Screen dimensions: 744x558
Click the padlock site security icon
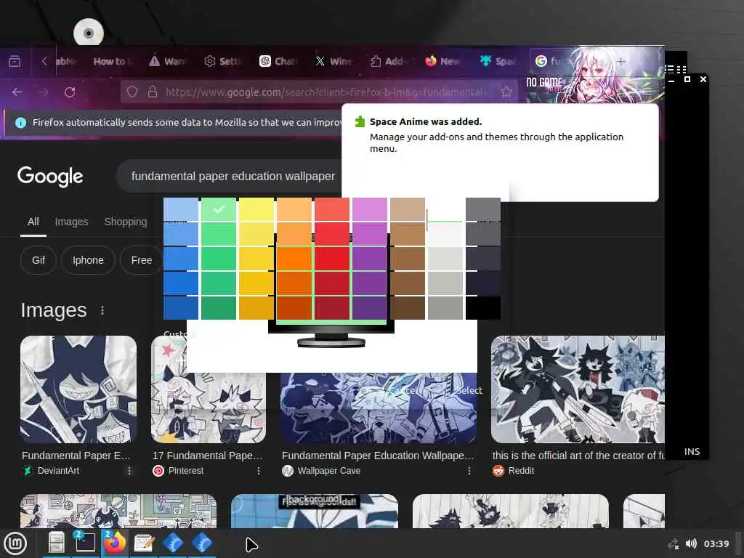click(153, 92)
